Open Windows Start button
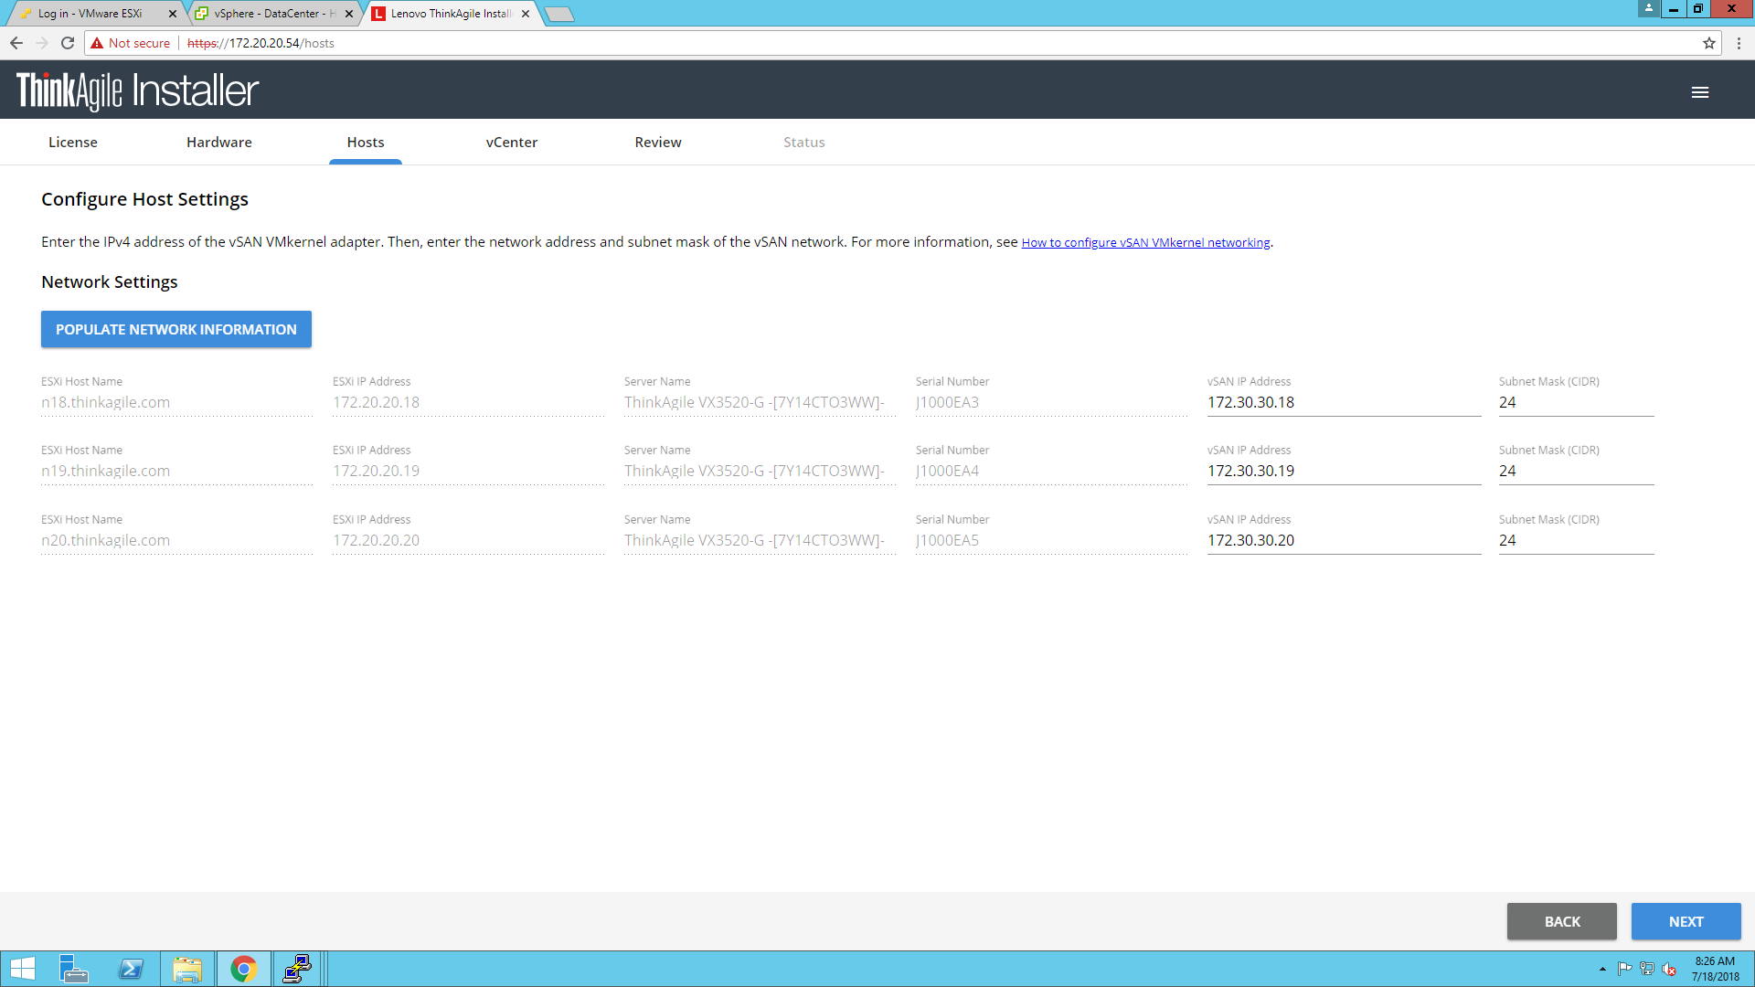Screen dimensions: 1755x987 coord(22,969)
